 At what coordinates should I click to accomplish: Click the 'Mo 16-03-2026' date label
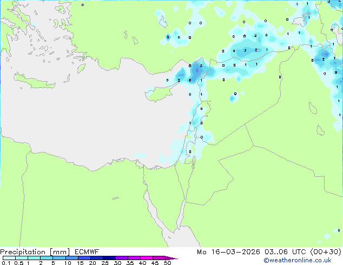coord(228,252)
